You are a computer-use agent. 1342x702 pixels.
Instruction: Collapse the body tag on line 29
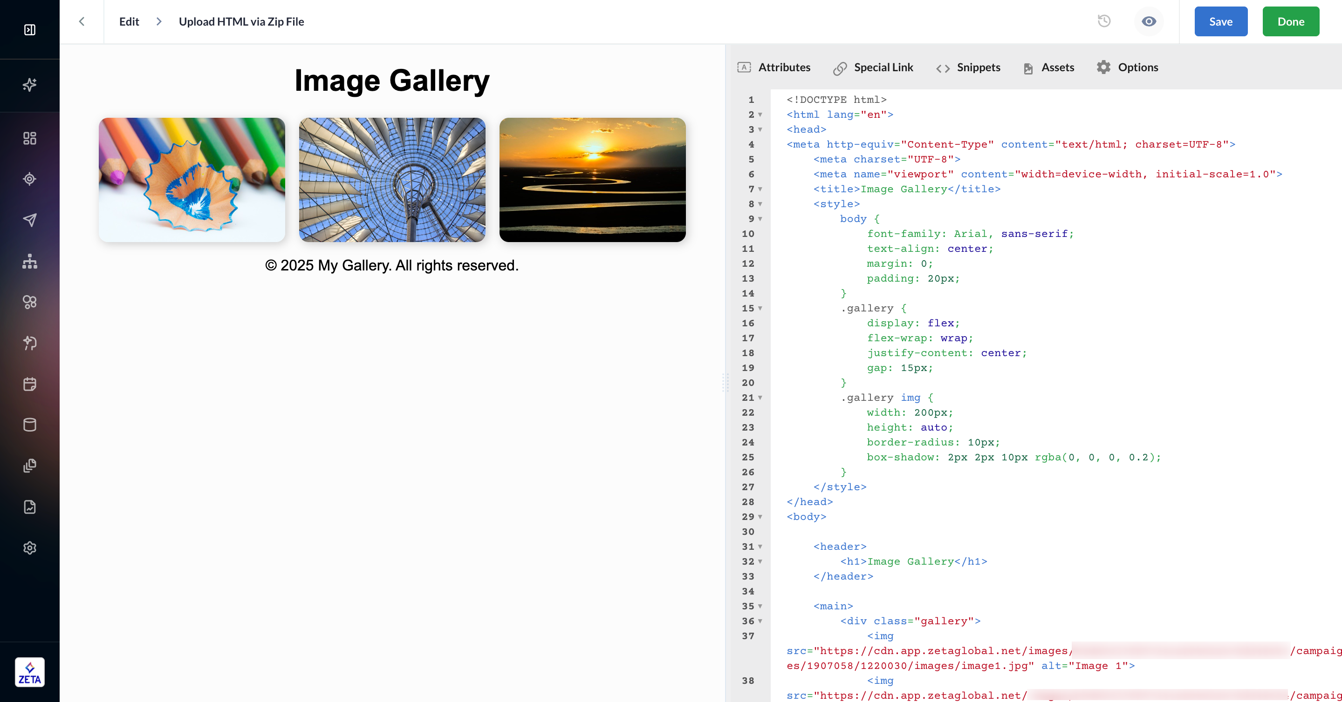coord(760,517)
